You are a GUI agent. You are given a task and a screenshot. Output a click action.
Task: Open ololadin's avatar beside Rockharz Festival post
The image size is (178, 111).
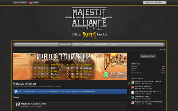[133, 82]
